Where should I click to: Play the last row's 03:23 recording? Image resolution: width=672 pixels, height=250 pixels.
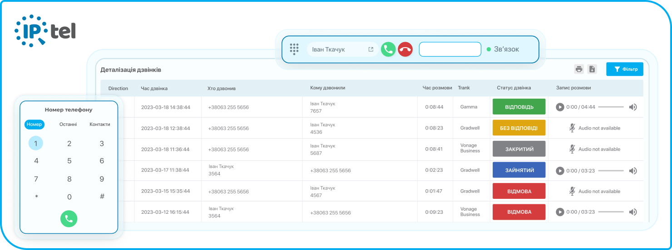tap(560, 212)
